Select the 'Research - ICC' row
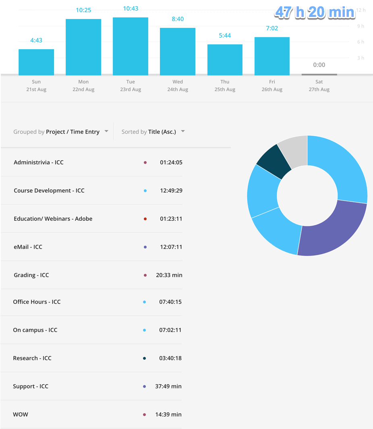The height and width of the screenshot is (429, 373). pyautogui.click(x=92, y=358)
